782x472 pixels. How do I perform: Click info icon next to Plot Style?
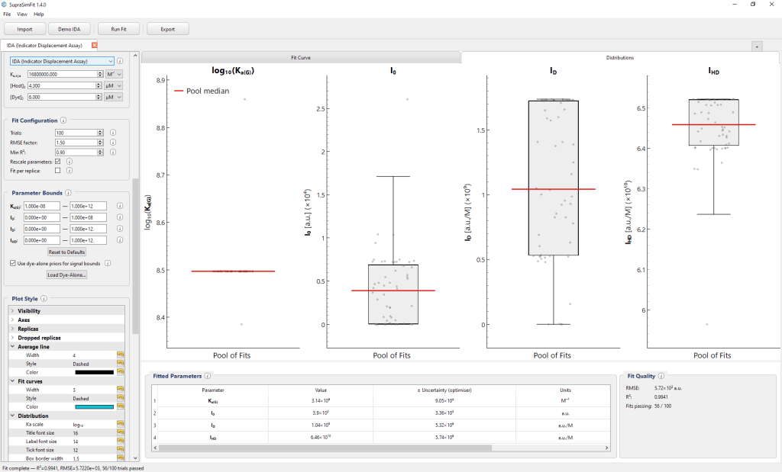click(44, 299)
